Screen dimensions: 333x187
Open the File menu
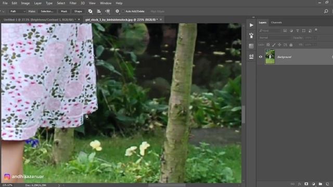click(5, 3)
